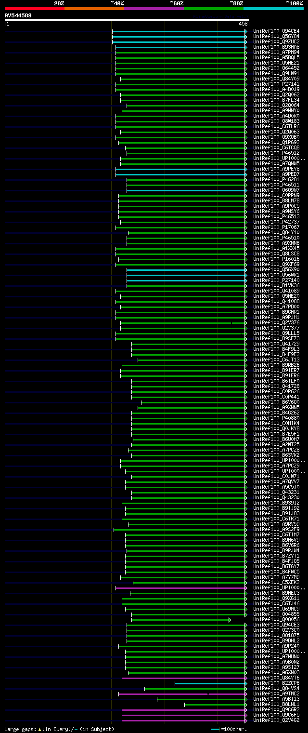Select the UniRef100_Q41729 label
This screenshot has height=733, width=308.
(x=276, y=344)
